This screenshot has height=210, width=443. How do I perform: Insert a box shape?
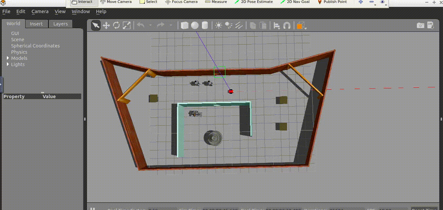184,26
